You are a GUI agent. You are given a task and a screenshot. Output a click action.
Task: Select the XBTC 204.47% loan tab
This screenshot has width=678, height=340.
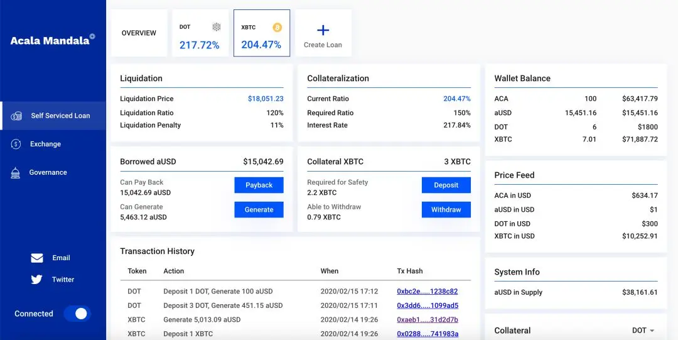tap(262, 33)
